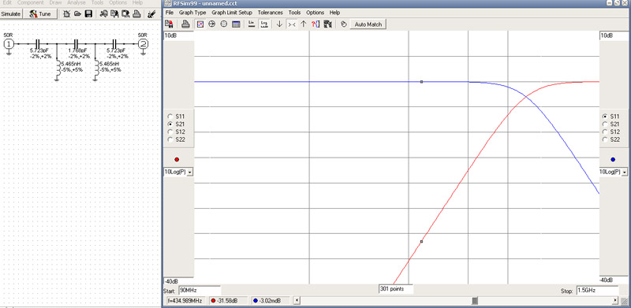631x308 pixels.
Task: Open the Graph Limit Setup menu
Action: 232,13
